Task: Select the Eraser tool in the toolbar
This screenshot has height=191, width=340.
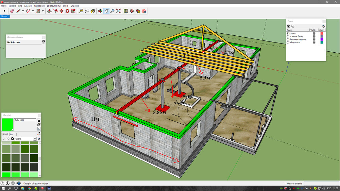Action: [x=12, y=11]
